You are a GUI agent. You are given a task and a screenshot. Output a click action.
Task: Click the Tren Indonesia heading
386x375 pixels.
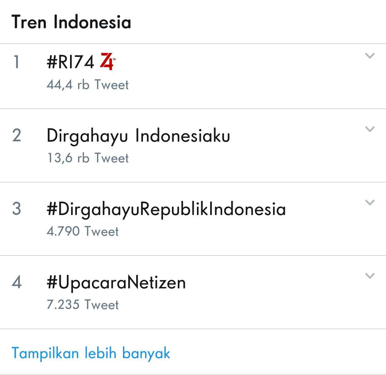click(71, 22)
